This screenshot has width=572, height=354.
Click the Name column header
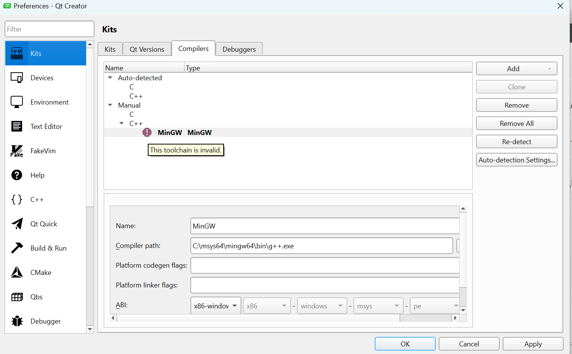tap(144, 68)
